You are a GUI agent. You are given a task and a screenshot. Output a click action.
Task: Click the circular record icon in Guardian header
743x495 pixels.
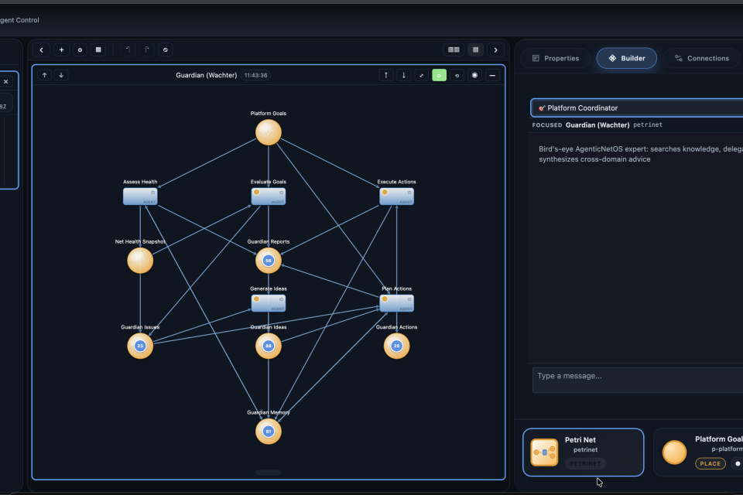(474, 75)
